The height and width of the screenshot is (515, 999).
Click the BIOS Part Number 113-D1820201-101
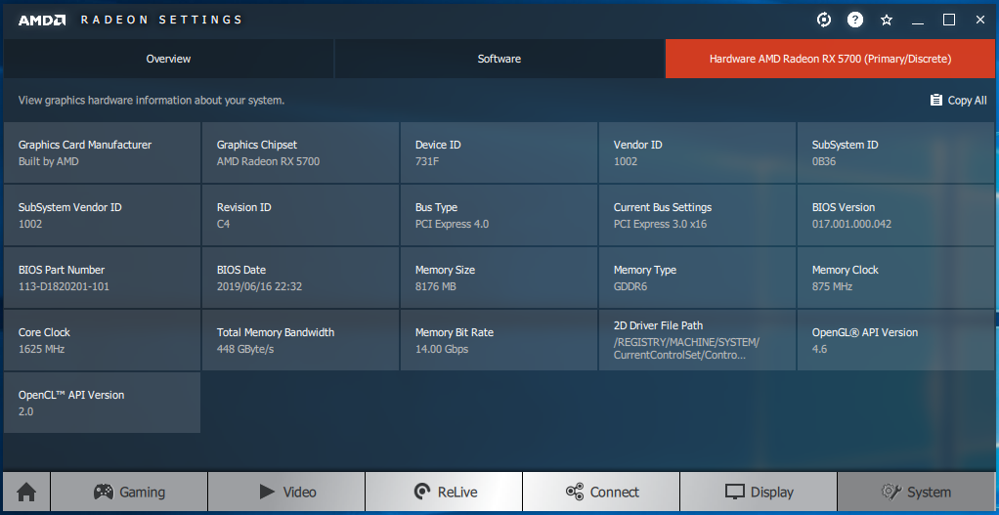pyautogui.click(x=64, y=286)
